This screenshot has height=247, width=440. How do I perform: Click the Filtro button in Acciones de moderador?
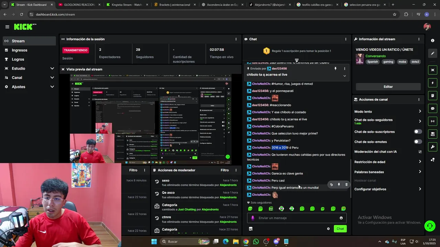pos(224,170)
